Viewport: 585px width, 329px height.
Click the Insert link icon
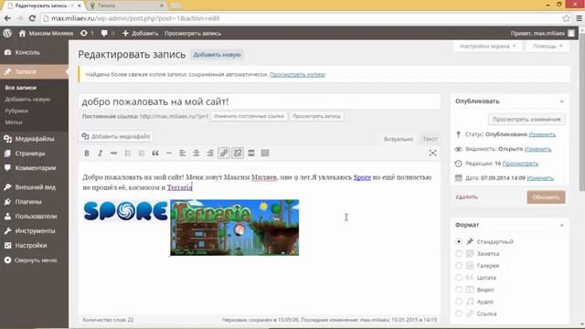224,153
